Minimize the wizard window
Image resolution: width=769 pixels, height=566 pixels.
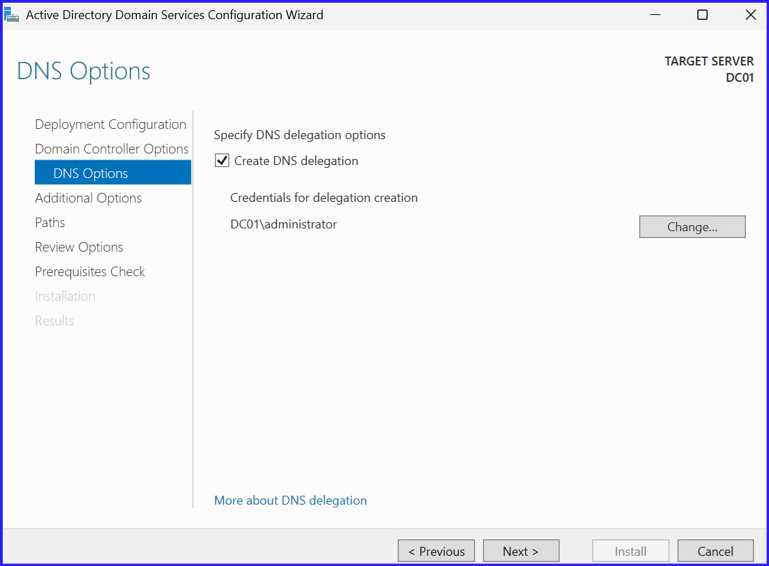655,14
